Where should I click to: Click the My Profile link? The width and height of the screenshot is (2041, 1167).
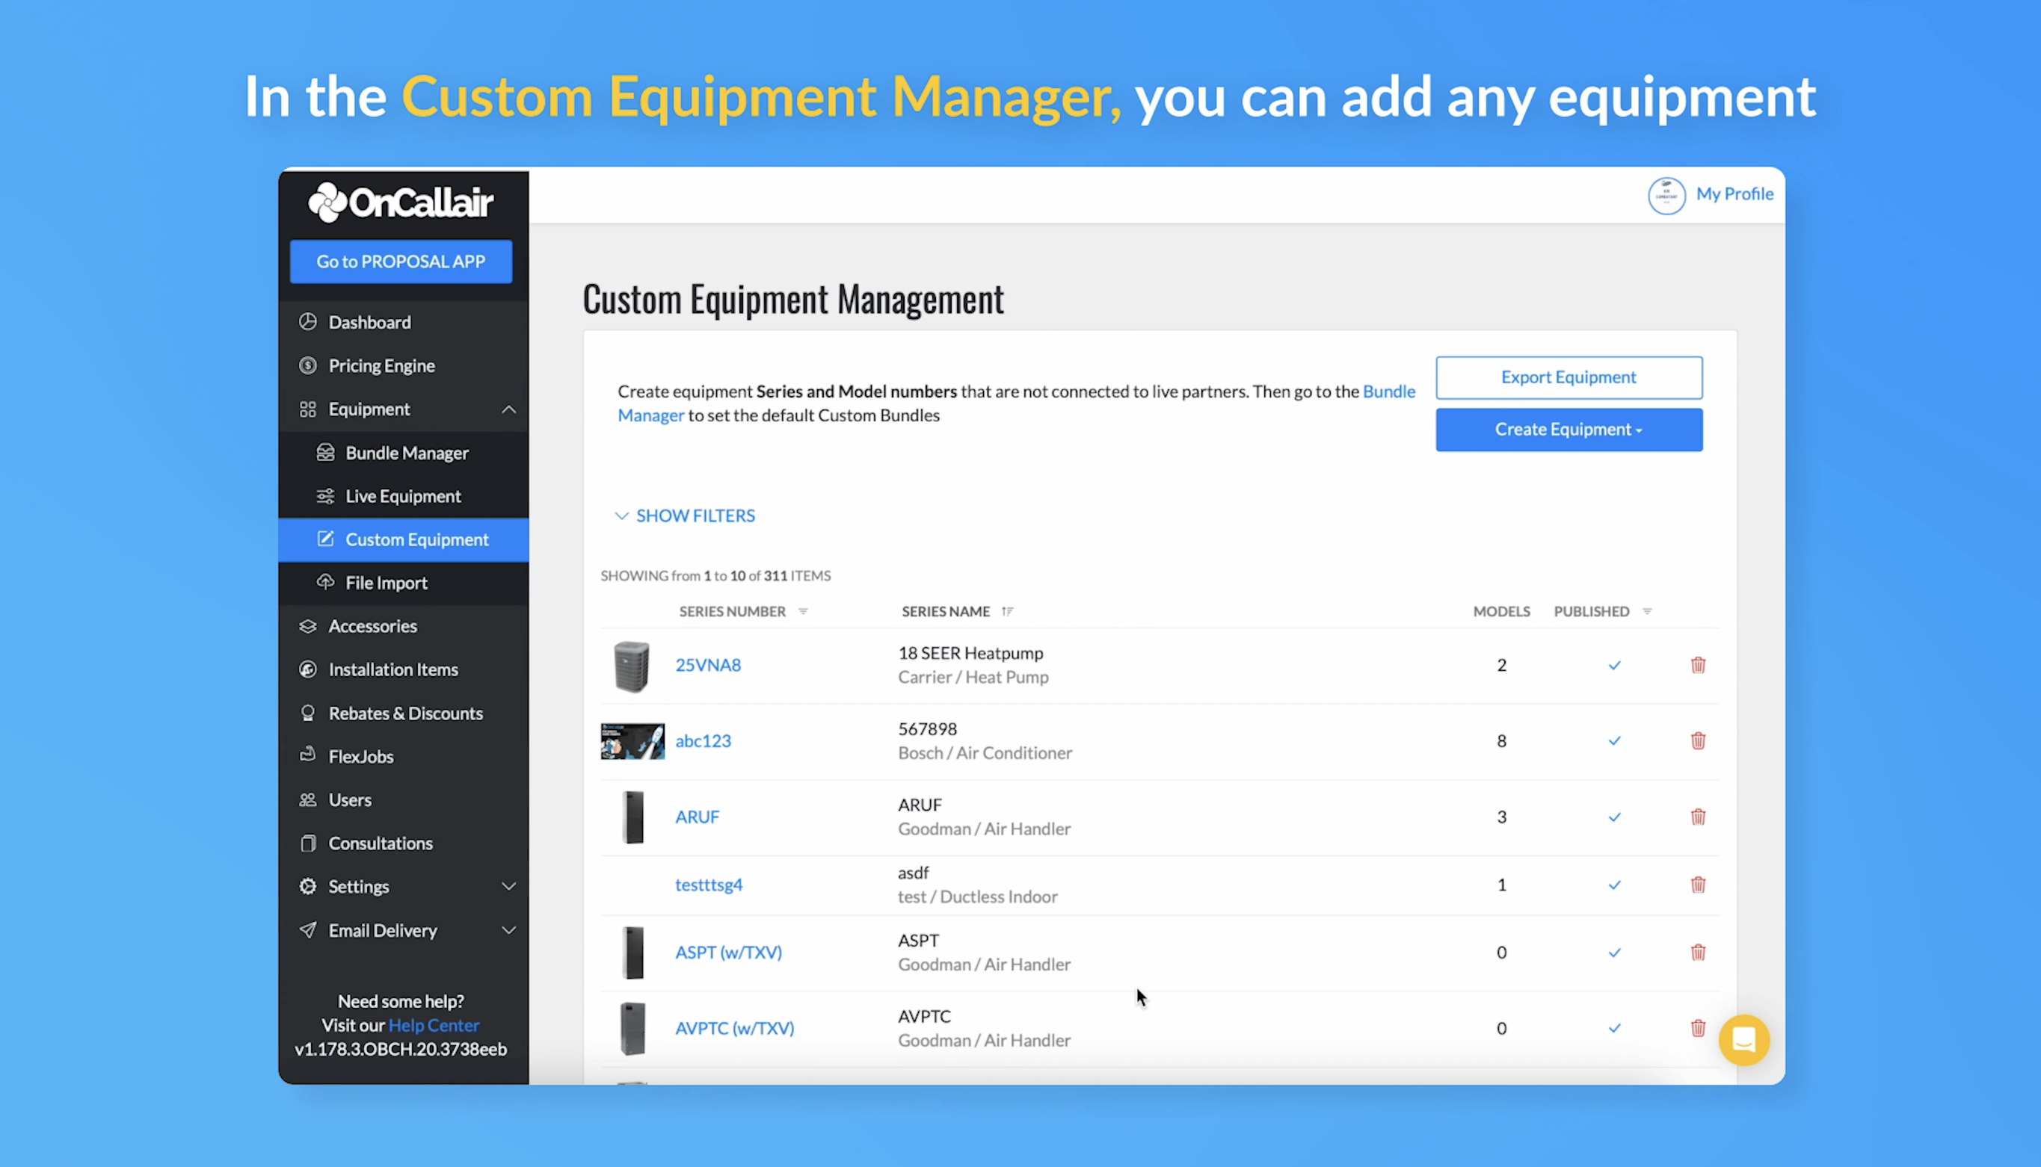click(1734, 194)
